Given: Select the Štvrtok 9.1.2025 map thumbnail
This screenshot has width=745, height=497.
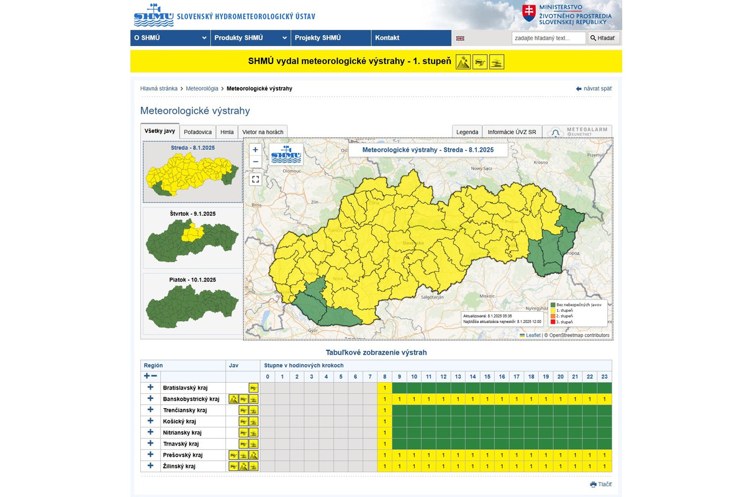Looking at the screenshot, I should pos(192,239).
